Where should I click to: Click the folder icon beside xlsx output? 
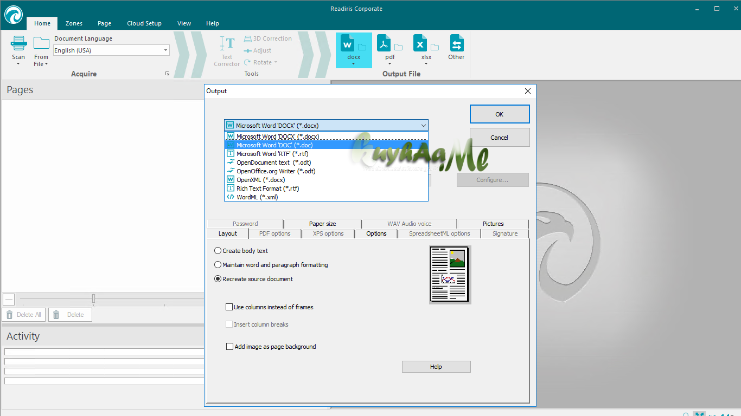[x=435, y=47]
